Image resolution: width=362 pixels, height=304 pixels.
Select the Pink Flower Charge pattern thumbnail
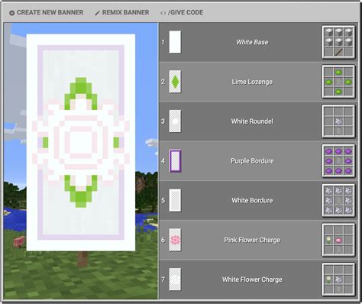pyautogui.click(x=175, y=240)
